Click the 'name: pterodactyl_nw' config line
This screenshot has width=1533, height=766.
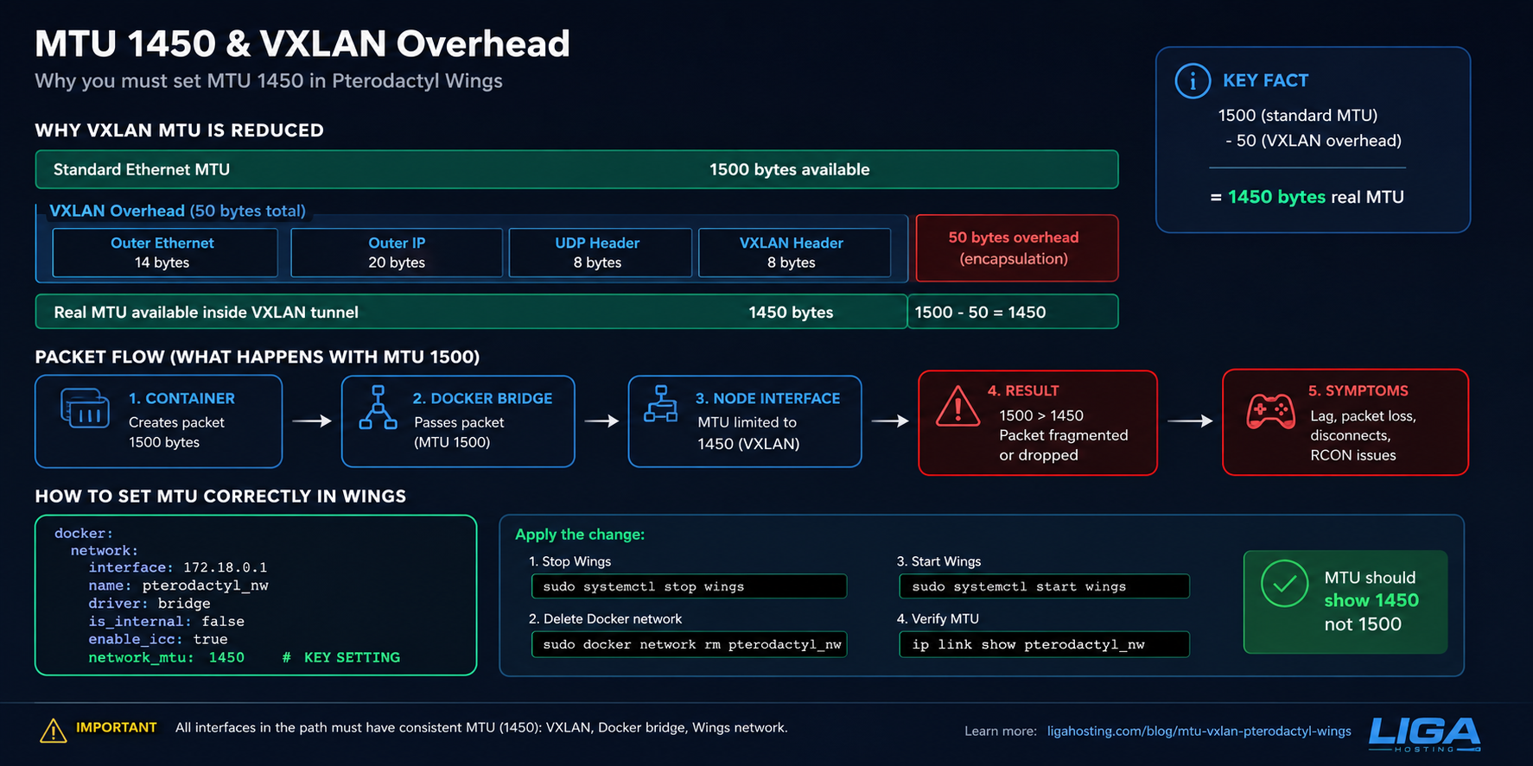pos(178,586)
